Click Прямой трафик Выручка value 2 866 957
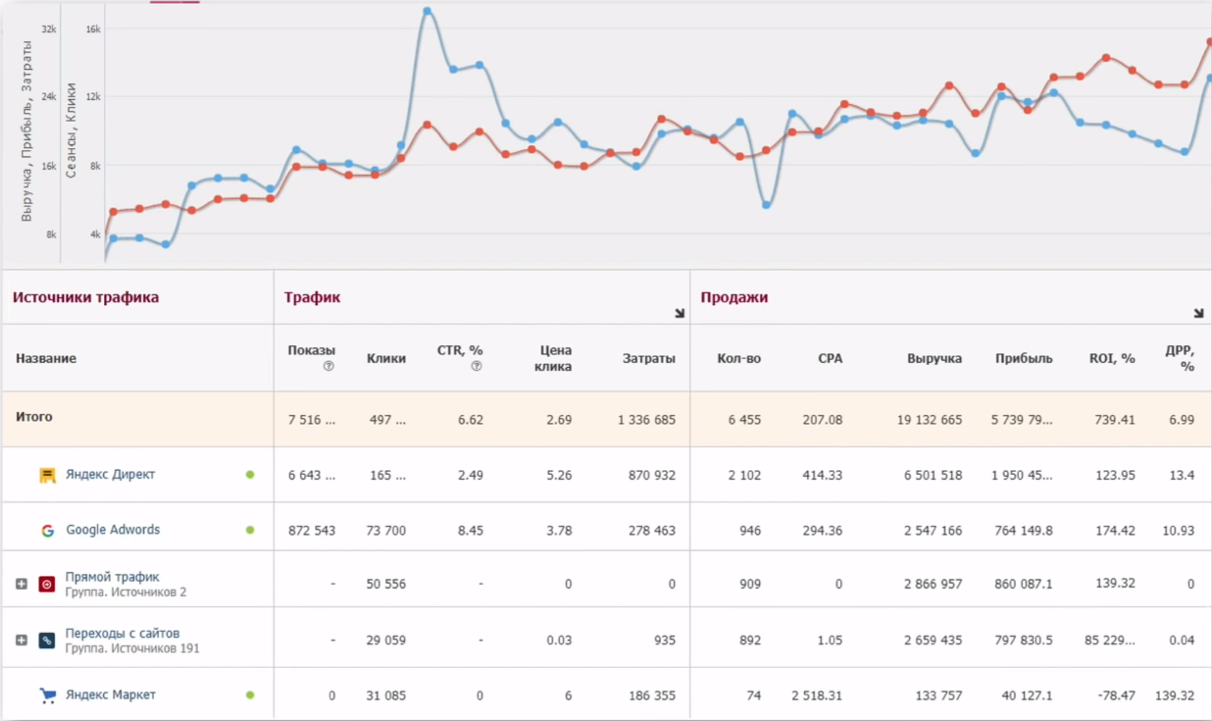 (933, 583)
